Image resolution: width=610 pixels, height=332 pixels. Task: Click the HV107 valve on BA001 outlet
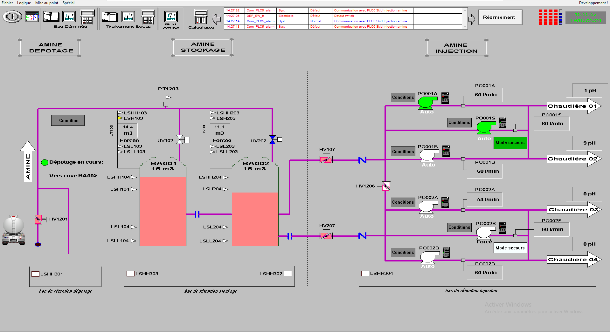[326, 160]
